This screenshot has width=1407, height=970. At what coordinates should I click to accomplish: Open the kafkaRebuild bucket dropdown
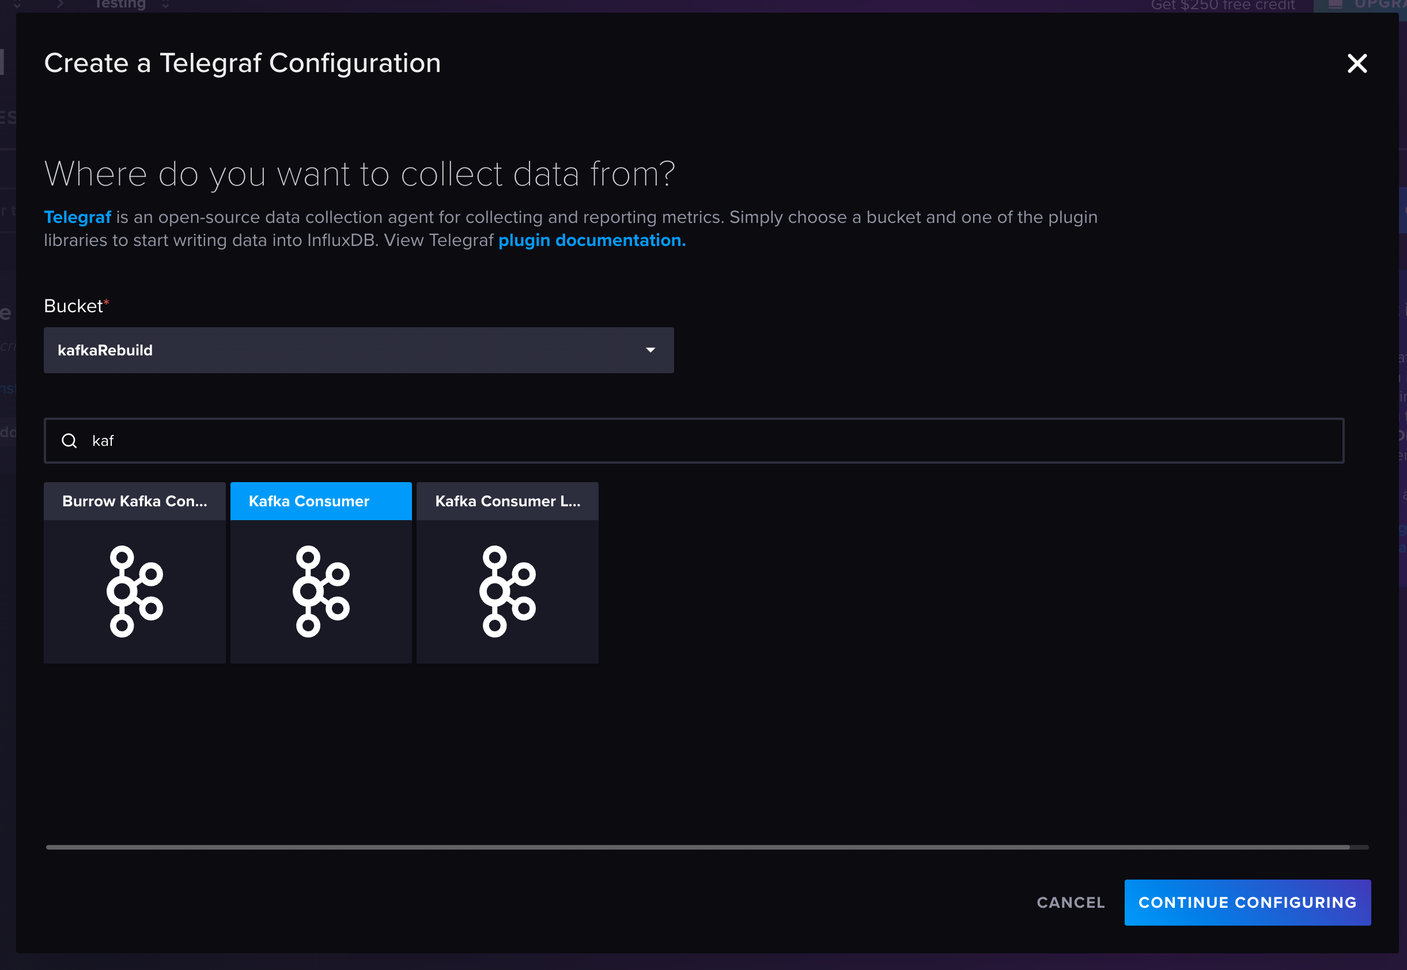(358, 350)
